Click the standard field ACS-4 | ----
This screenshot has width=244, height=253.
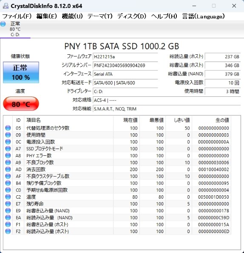(x=167, y=100)
